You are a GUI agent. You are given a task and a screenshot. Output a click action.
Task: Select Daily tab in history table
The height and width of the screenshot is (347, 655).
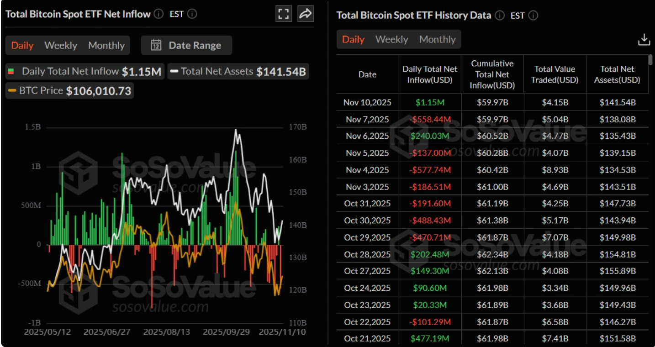click(x=354, y=39)
